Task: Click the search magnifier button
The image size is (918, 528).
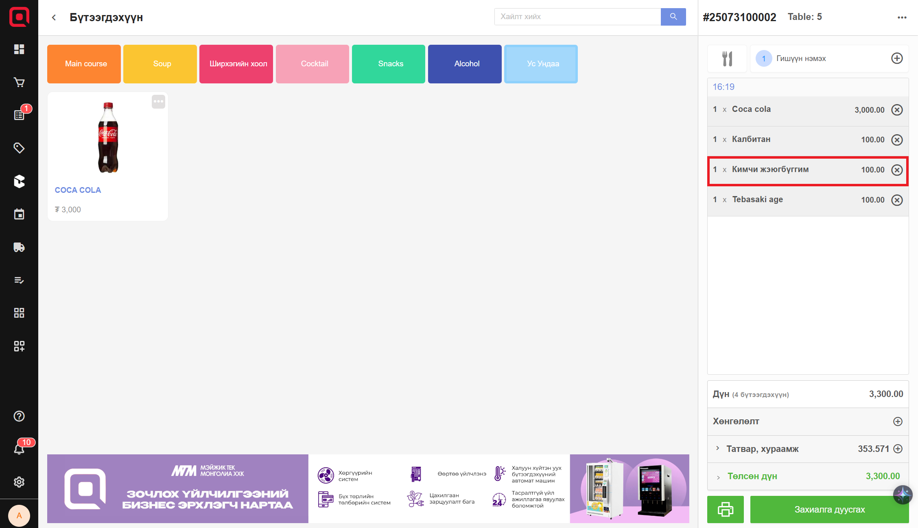Action: point(673,17)
